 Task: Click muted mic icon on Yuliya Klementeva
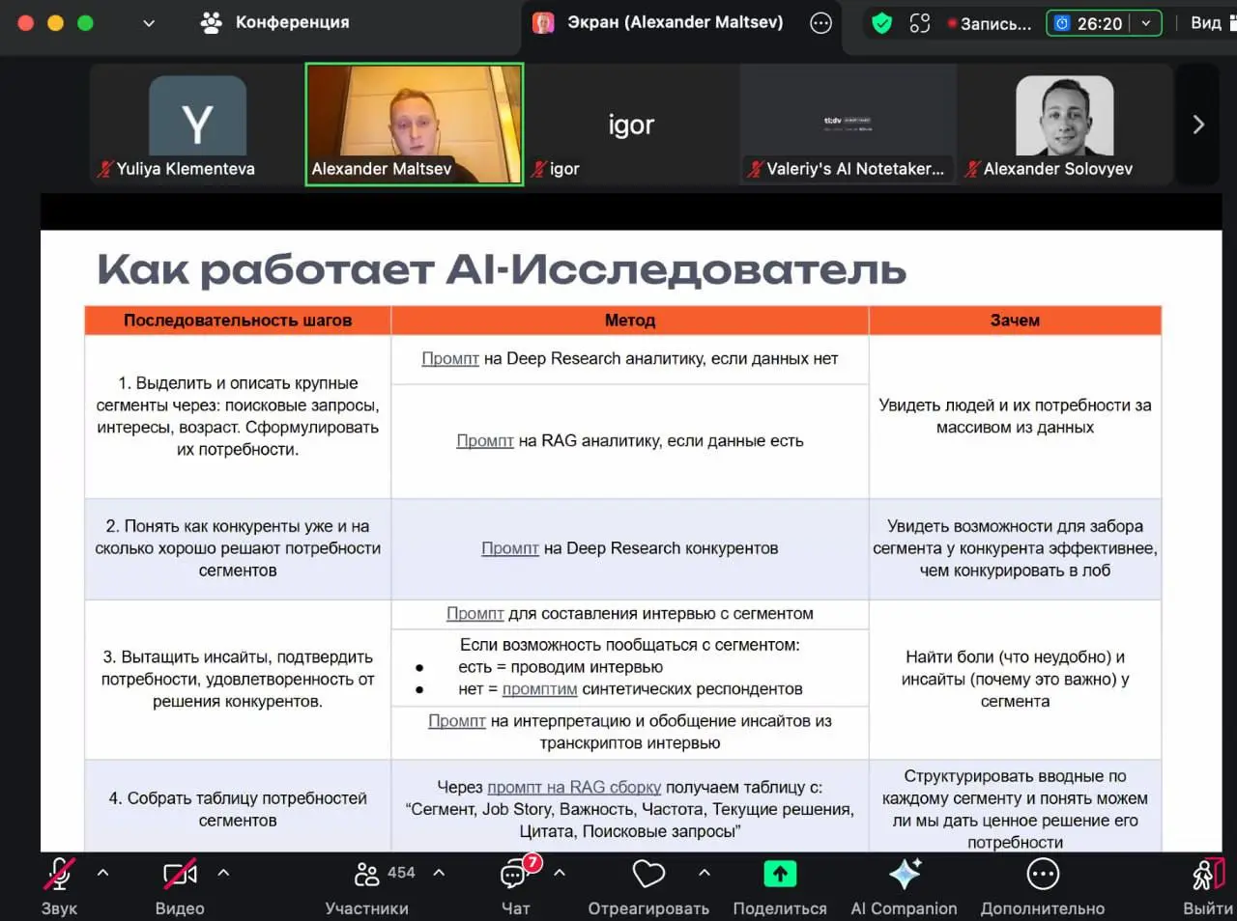coord(105,169)
